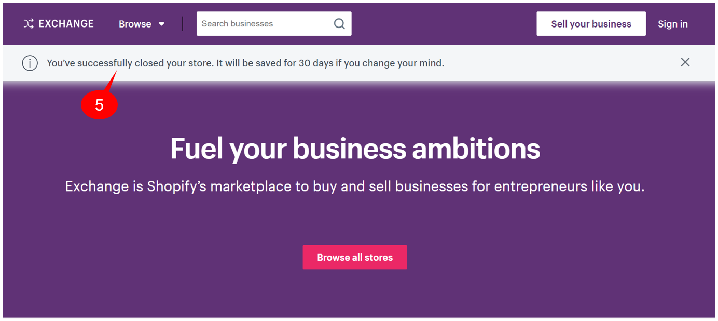718x321 pixels.
Task: Click the Exchange is Shopify's marketplace subtitle
Action: (x=355, y=186)
